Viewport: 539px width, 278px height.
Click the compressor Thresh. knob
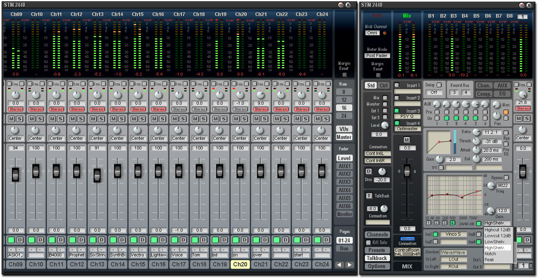point(476,141)
